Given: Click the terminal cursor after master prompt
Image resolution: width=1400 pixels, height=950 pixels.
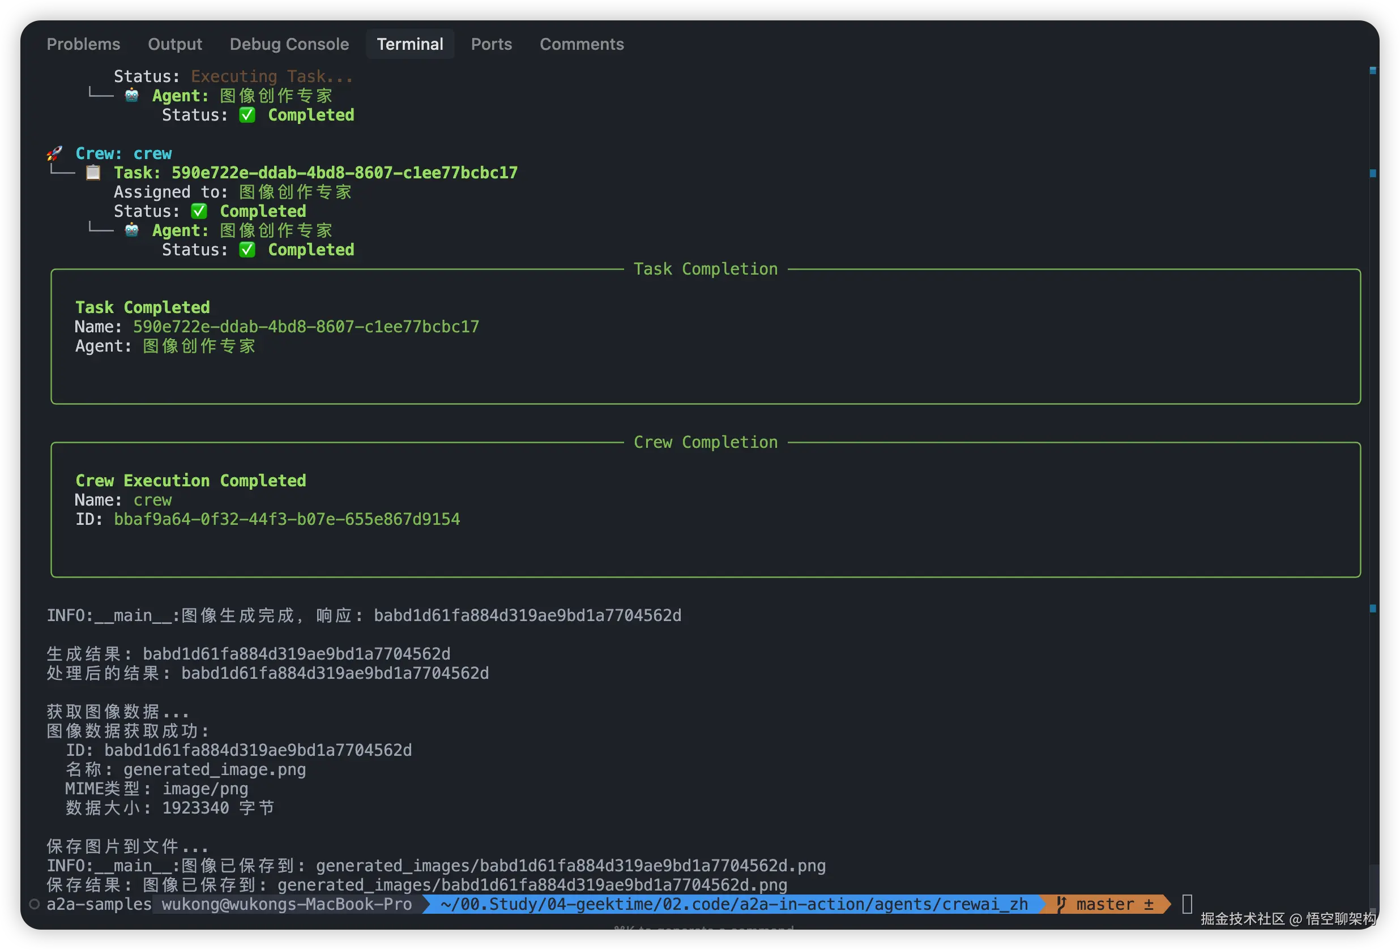Looking at the screenshot, I should [1186, 904].
